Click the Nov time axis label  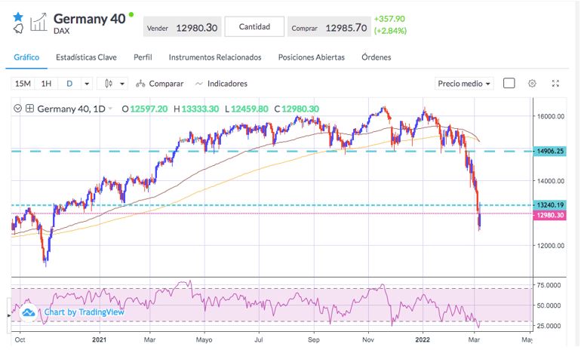click(368, 339)
